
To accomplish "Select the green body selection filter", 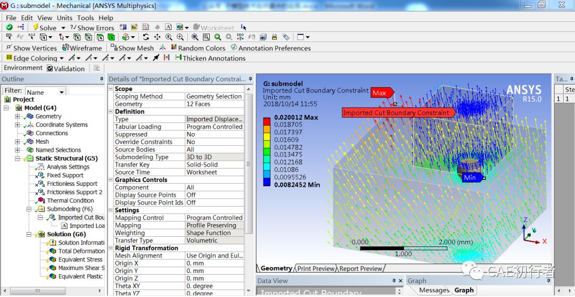I will coord(111,37).
